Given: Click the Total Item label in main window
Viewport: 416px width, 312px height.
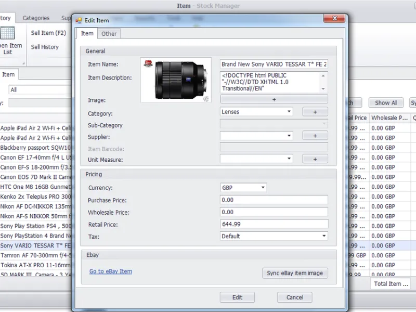Looking at the screenshot, I should point(391,284).
